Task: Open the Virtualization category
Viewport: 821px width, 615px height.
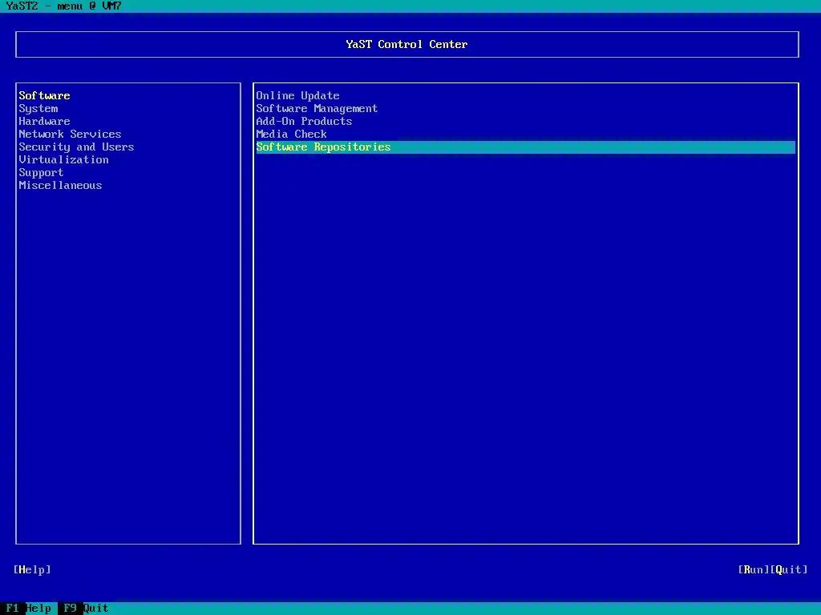Action: (64, 160)
